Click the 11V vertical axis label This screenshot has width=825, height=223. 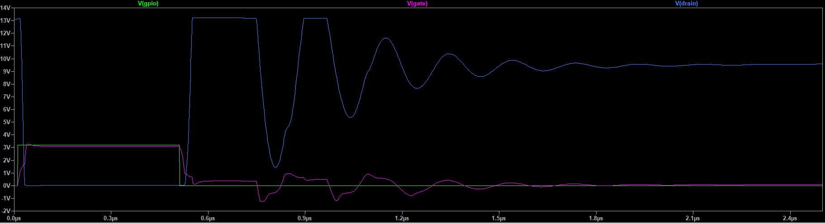5,46
